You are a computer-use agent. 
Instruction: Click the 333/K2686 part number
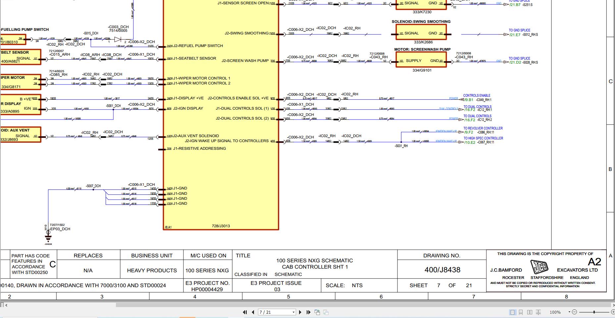click(423, 42)
